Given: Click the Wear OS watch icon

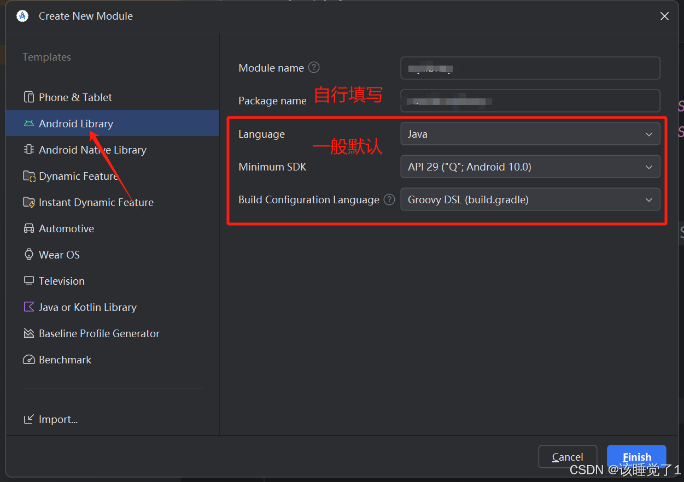Looking at the screenshot, I should click(x=29, y=255).
